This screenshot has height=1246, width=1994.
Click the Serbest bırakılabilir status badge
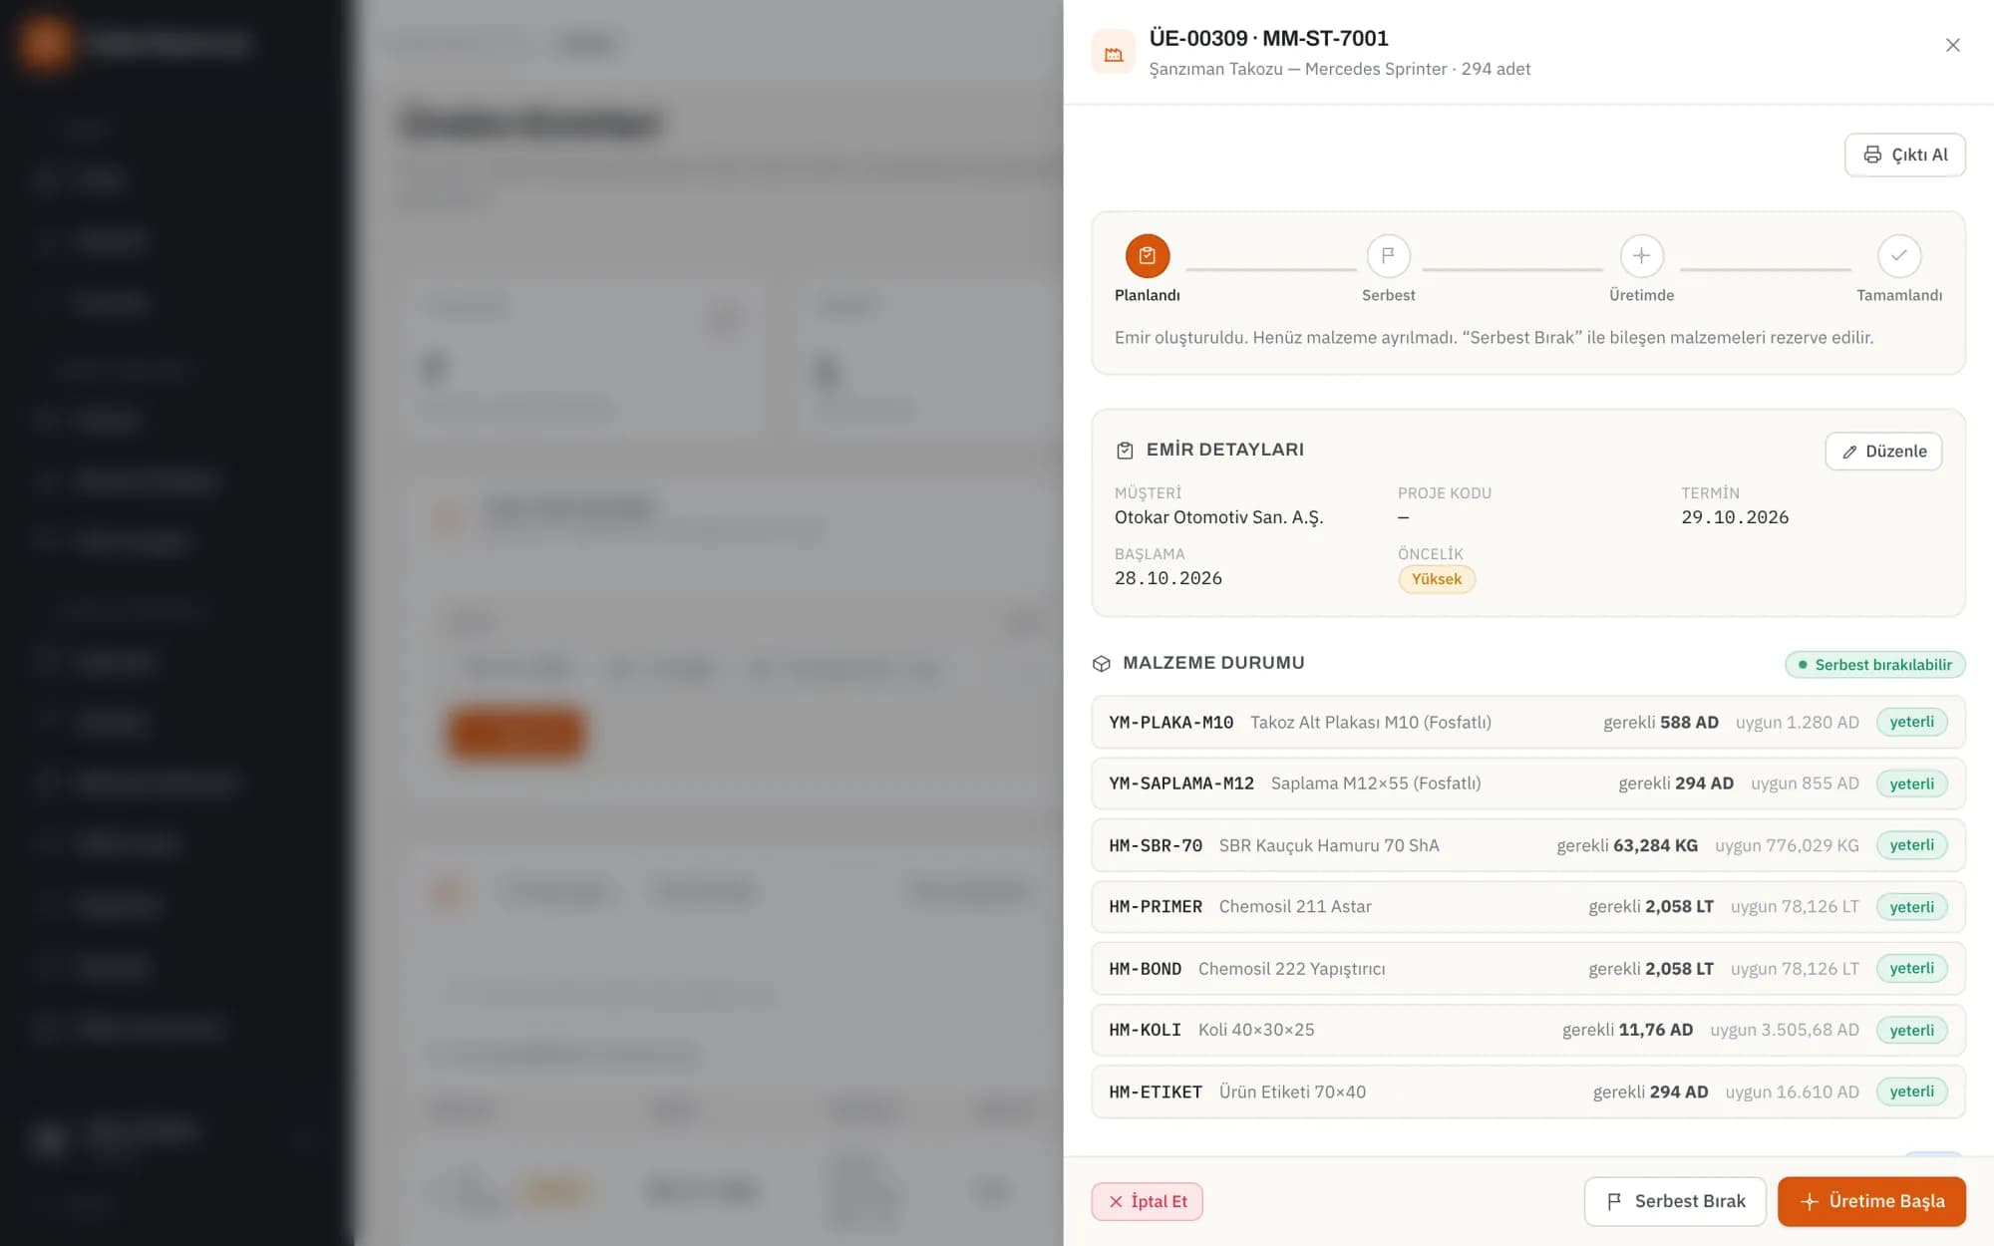point(1874,665)
